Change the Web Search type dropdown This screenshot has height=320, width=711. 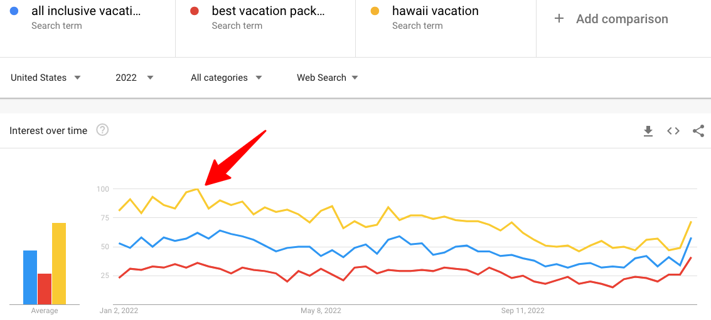[x=327, y=78]
